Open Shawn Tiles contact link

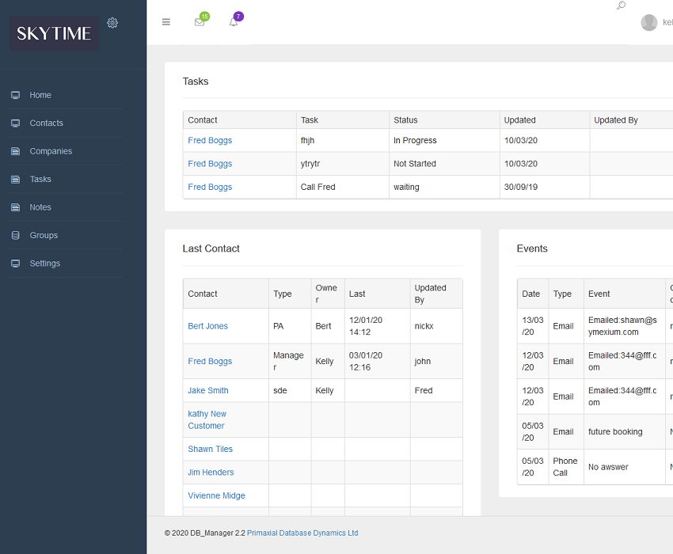[210, 449]
